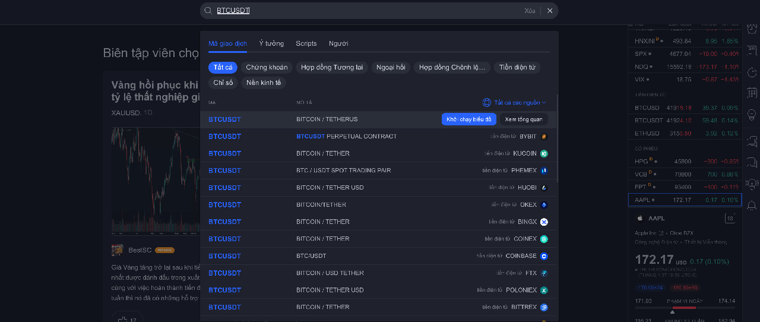760x322 pixels.
Task: Click the Apple logo in the AAPL details panel
Action: 639,219
